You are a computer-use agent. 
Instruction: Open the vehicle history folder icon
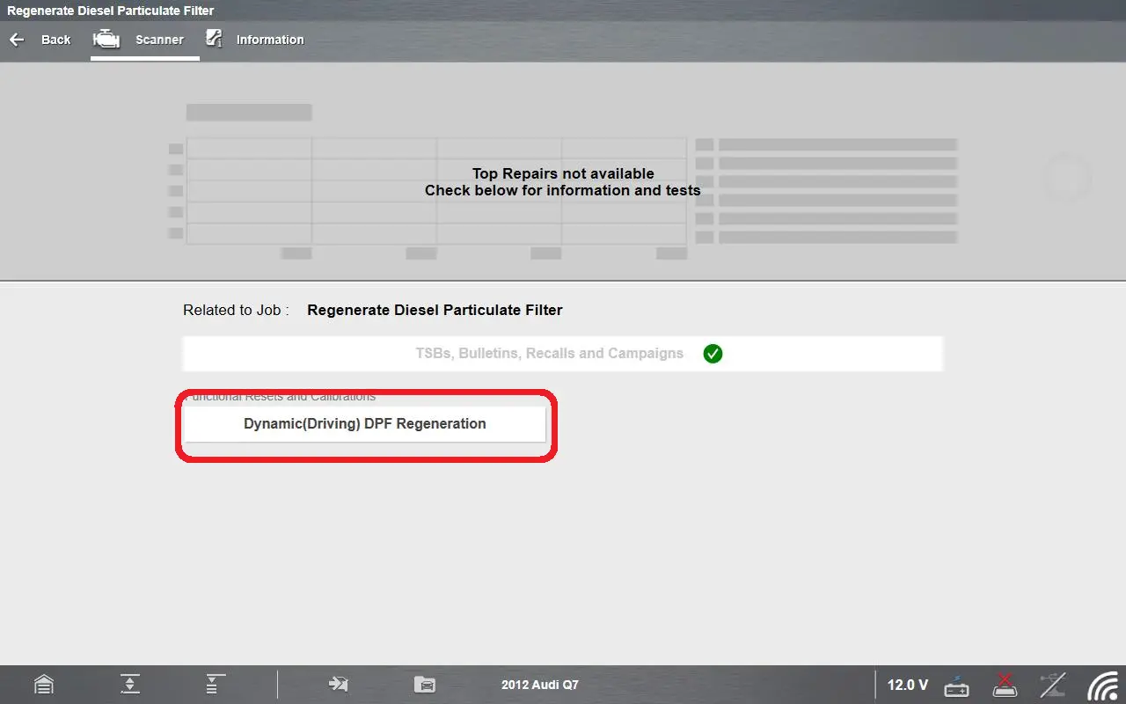(424, 685)
